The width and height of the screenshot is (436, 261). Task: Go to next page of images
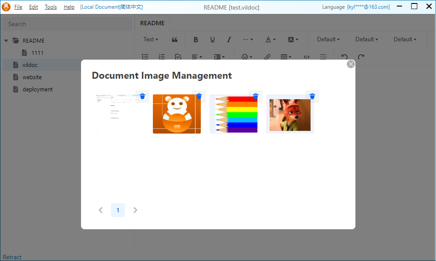[135, 210]
